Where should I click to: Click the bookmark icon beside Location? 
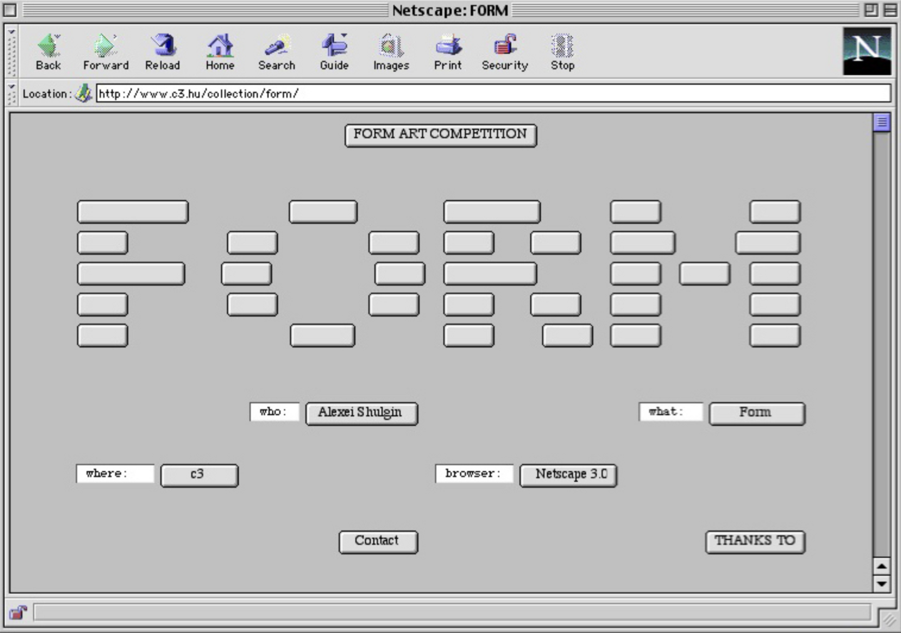pyautogui.click(x=83, y=94)
